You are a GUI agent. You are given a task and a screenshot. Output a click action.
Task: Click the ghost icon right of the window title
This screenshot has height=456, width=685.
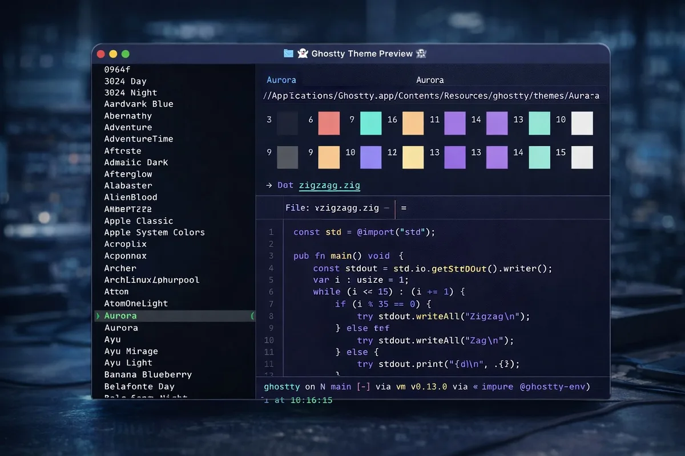[421, 53]
